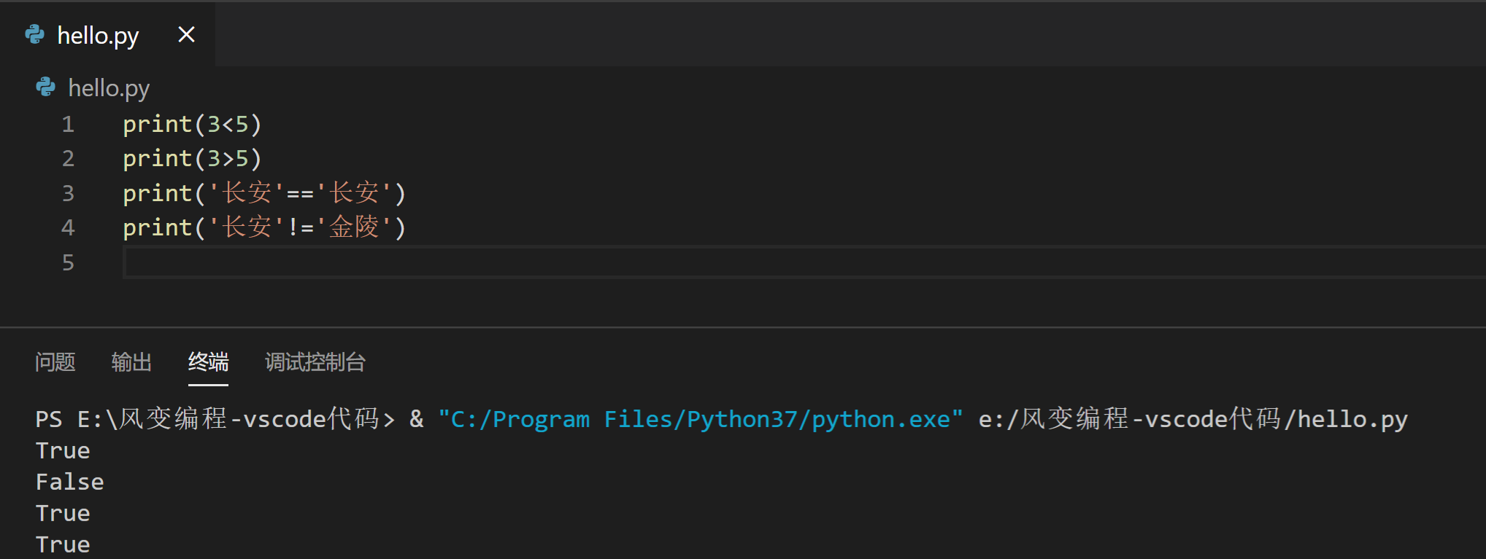Click the Python icon on the hello.py tab
Screen dimensions: 1486x559
[34, 34]
